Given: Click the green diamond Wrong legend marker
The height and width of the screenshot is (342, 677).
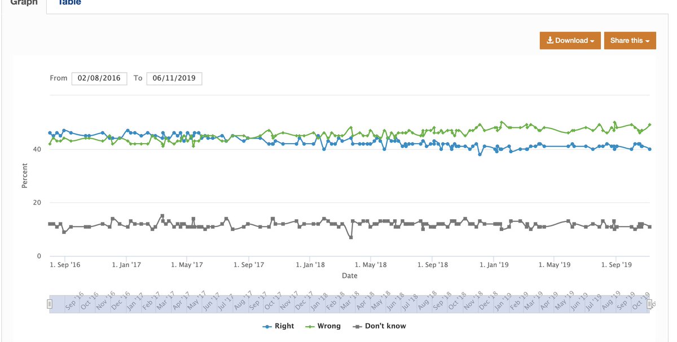Looking at the screenshot, I should click(x=310, y=326).
